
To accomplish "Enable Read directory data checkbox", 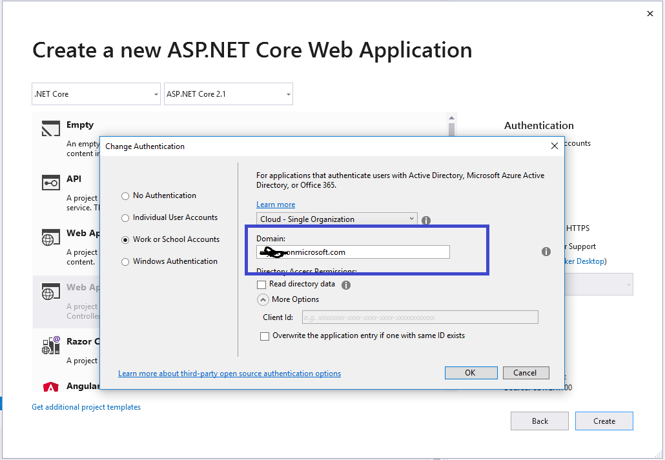I will tap(261, 285).
